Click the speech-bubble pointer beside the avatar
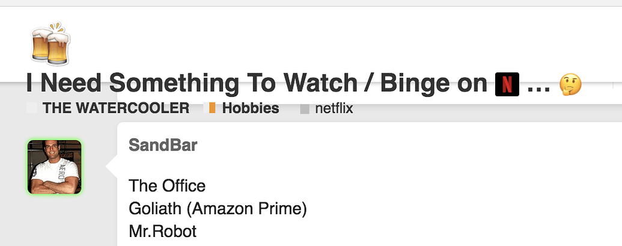This screenshot has height=246, width=622. (111, 167)
